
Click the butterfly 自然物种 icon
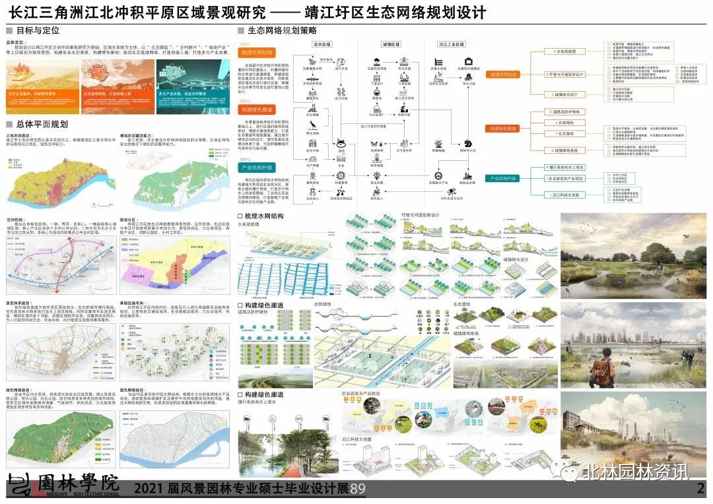click(x=376, y=144)
